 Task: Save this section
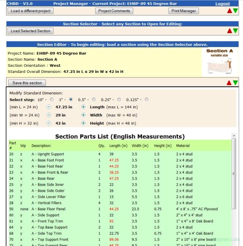(x=27, y=83)
